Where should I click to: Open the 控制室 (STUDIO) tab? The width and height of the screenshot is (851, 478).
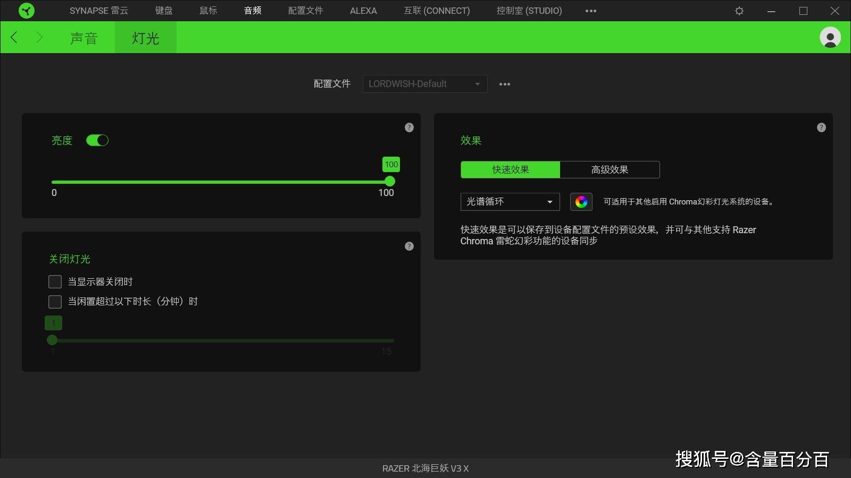[529, 11]
